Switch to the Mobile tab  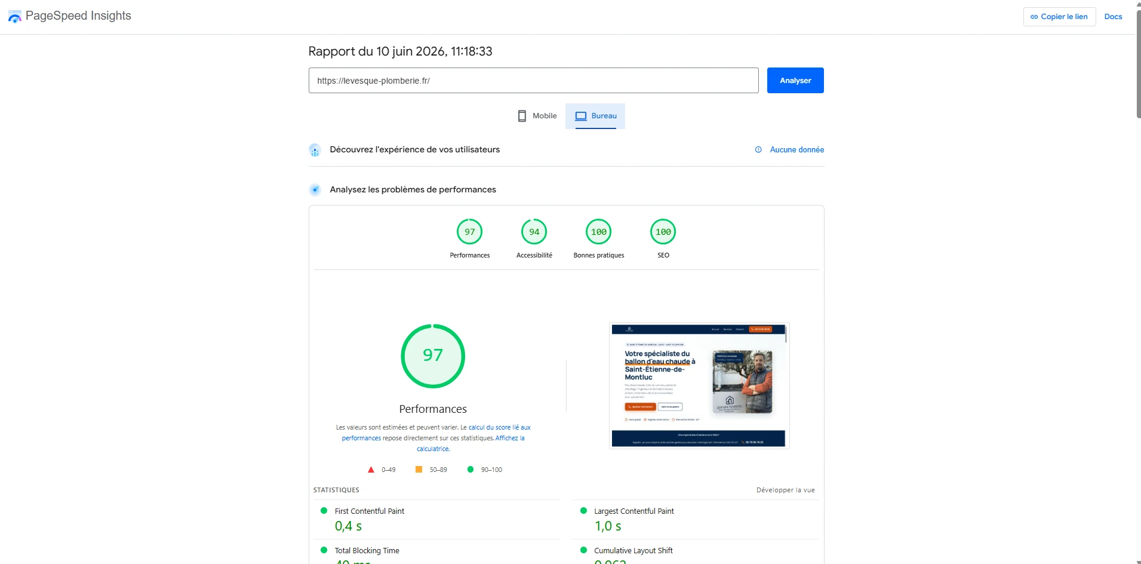(x=537, y=116)
